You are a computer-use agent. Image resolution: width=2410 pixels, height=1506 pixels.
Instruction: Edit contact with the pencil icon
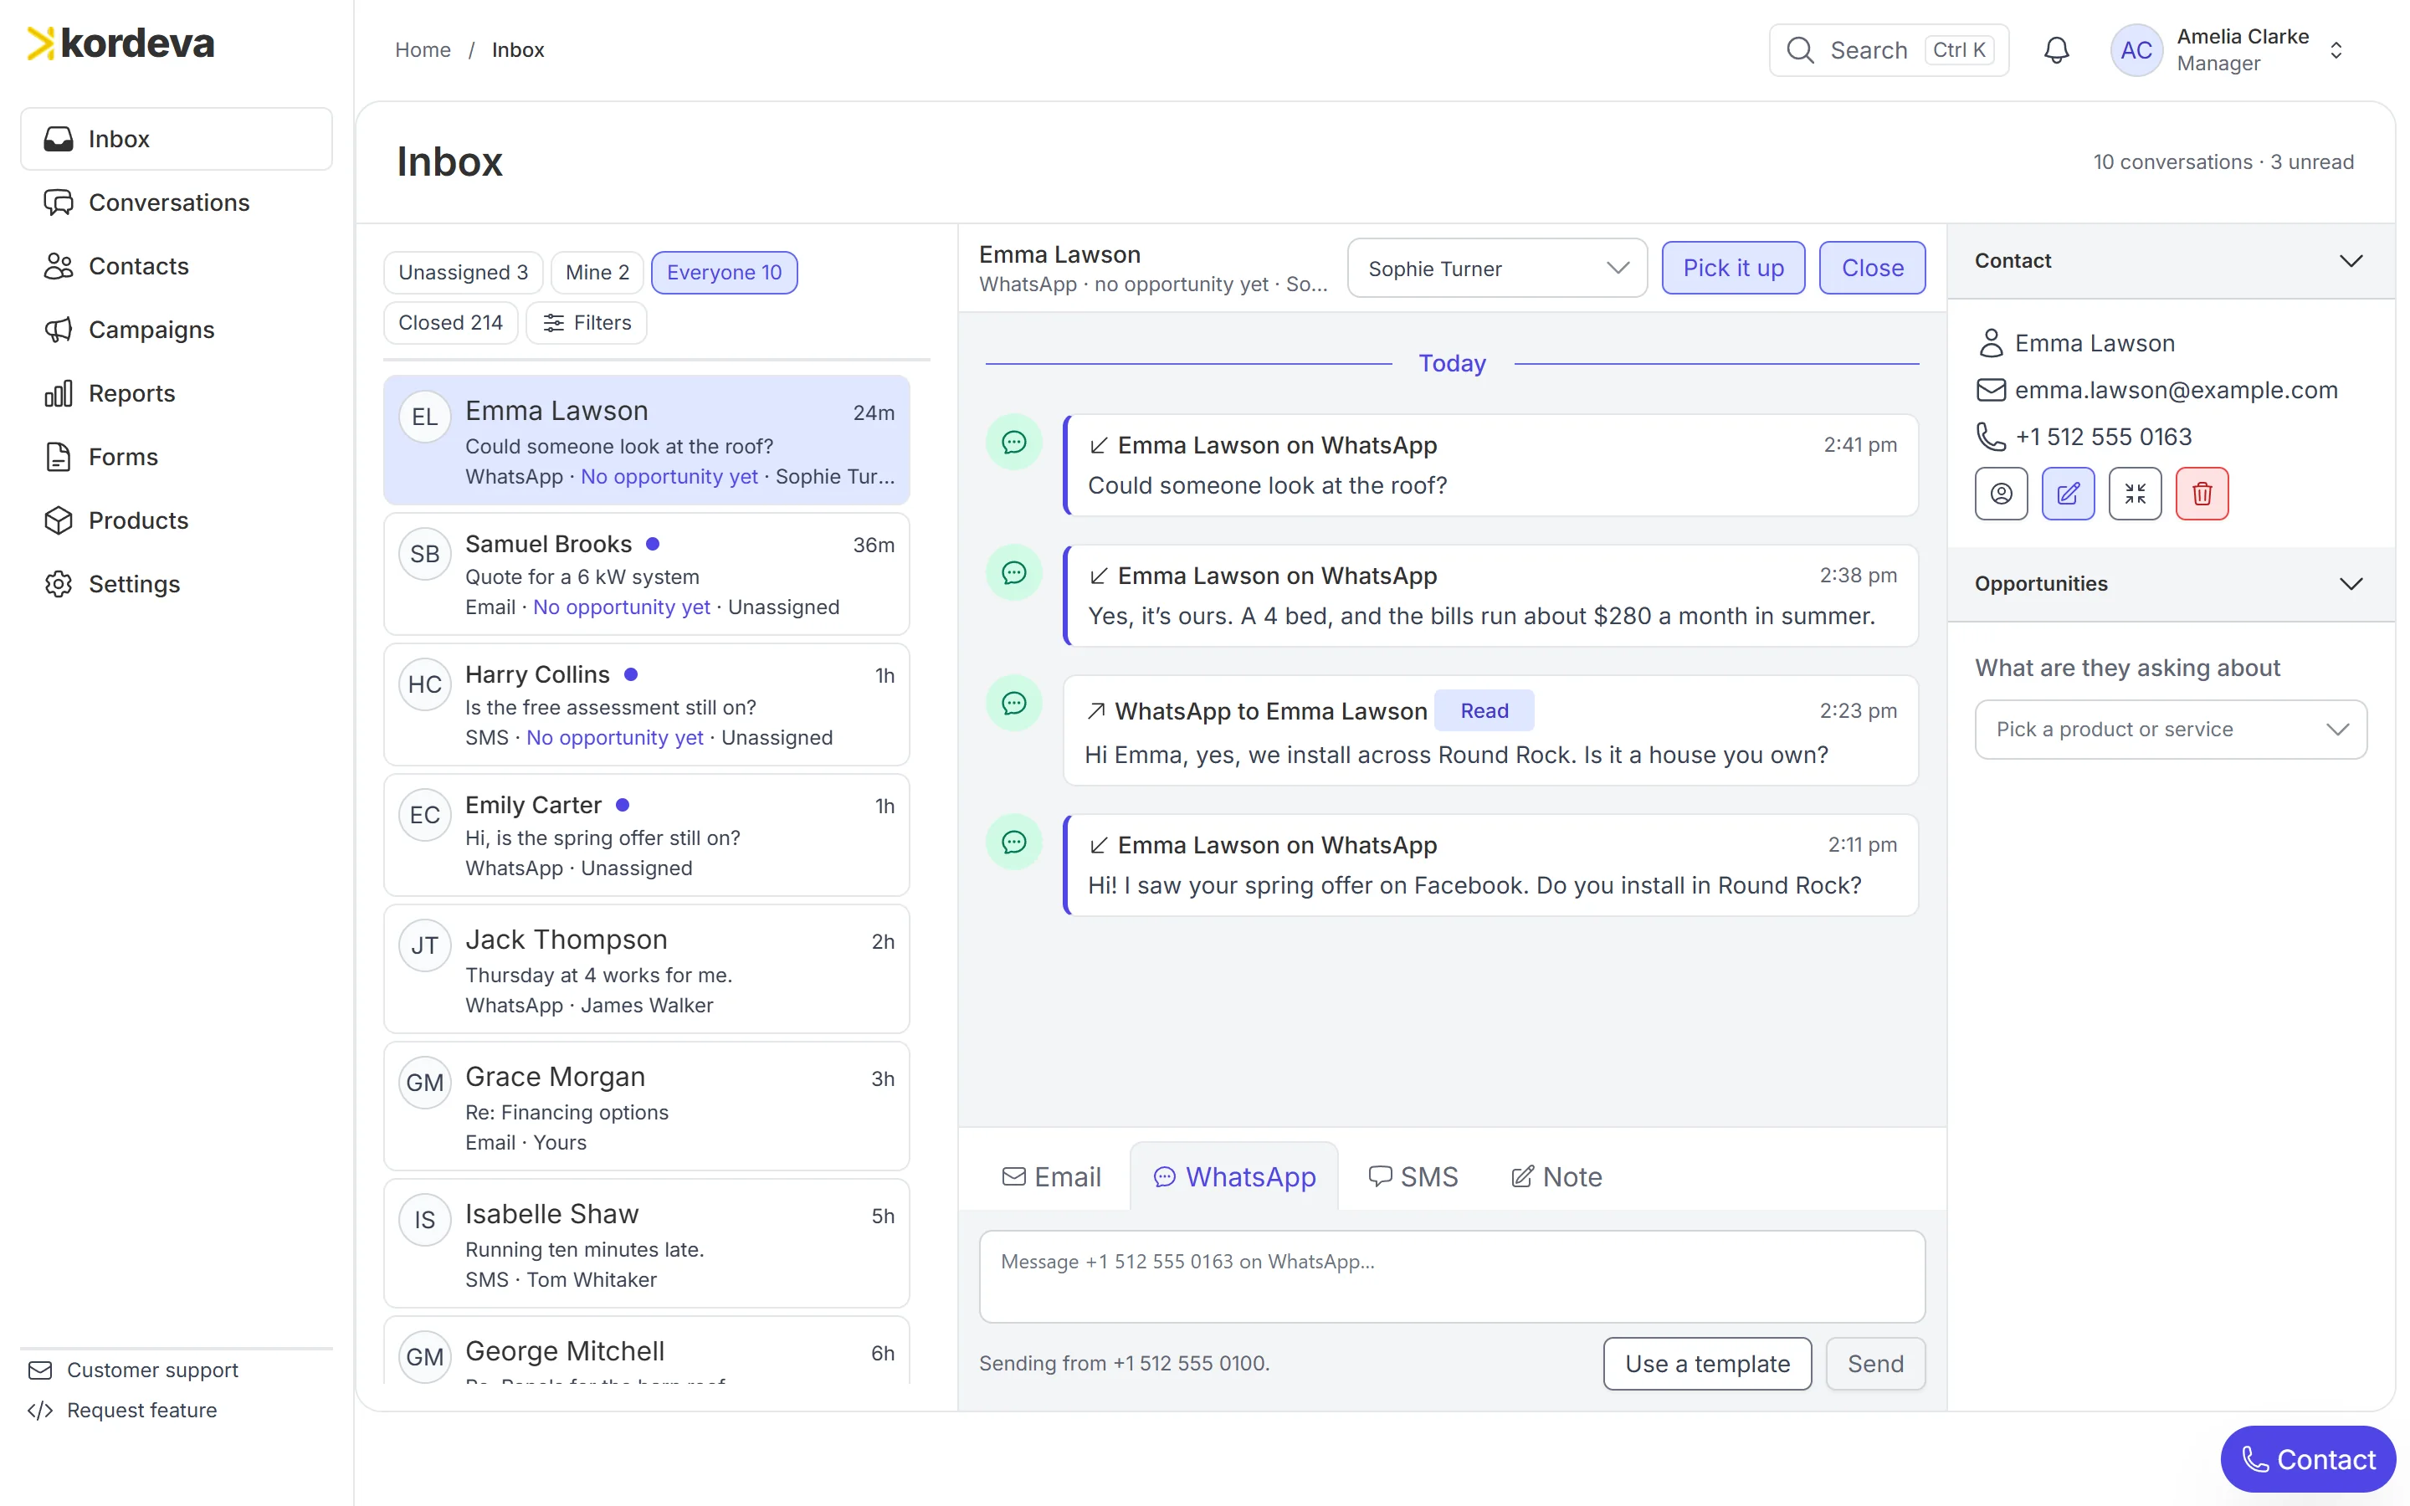2068,493
